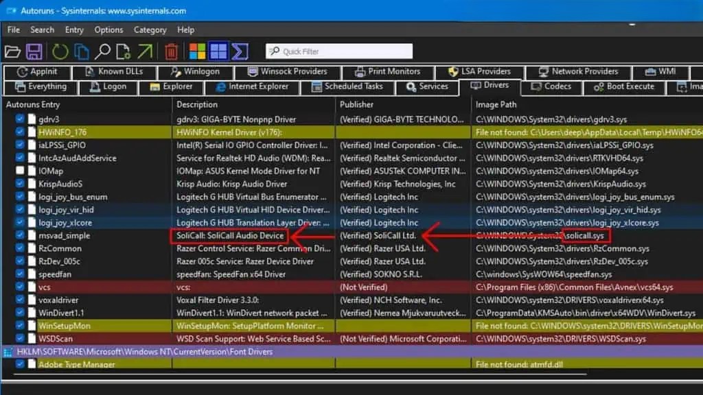The image size is (703, 395).
Task: Uncheck the vcs entry checkbox
Action: (20, 287)
